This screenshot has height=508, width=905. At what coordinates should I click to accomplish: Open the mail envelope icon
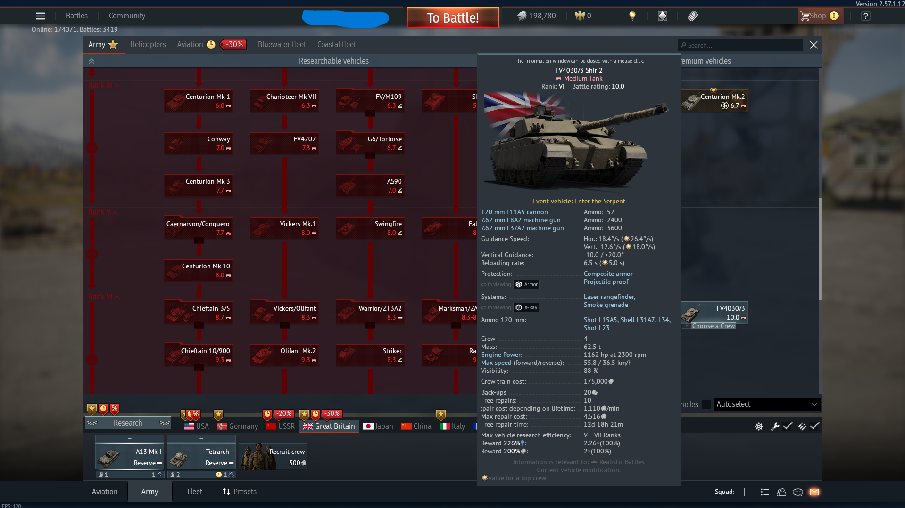[x=814, y=492]
